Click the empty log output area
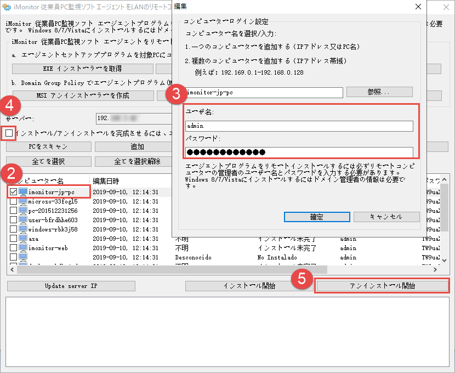This screenshot has width=455, height=373. click(x=228, y=332)
